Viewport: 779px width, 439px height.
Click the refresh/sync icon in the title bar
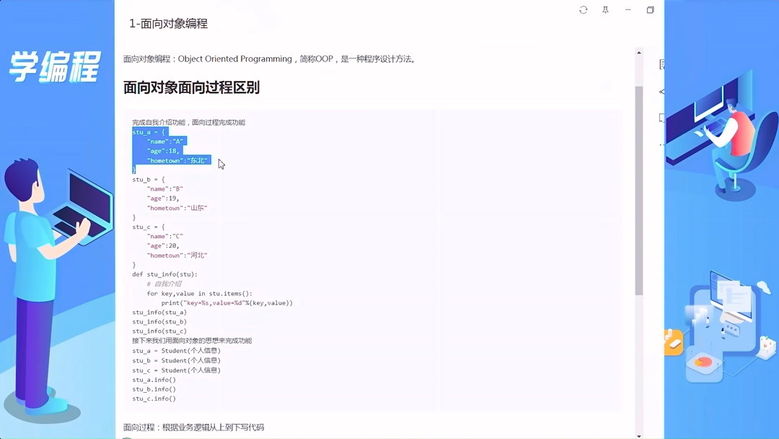tap(583, 10)
